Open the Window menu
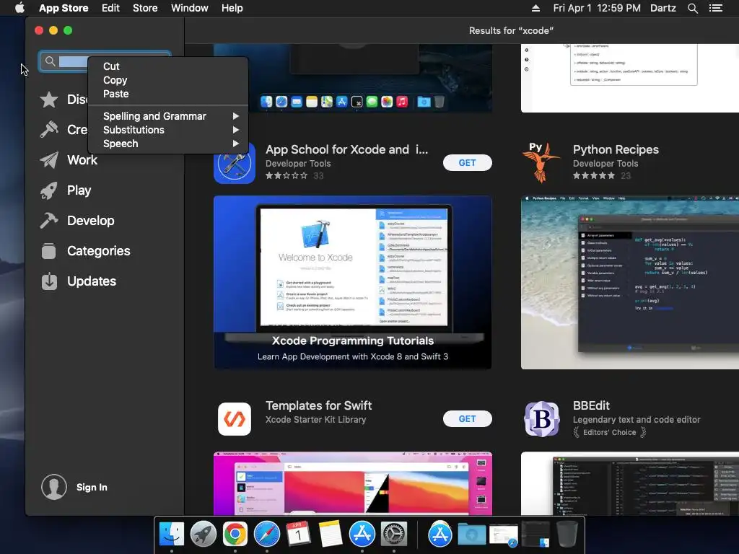Viewport: 739px width, 554px height. click(190, 8)
